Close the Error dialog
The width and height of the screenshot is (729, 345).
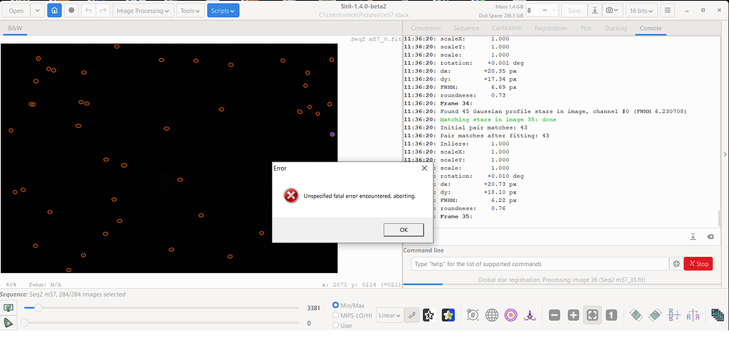[424, 168]
